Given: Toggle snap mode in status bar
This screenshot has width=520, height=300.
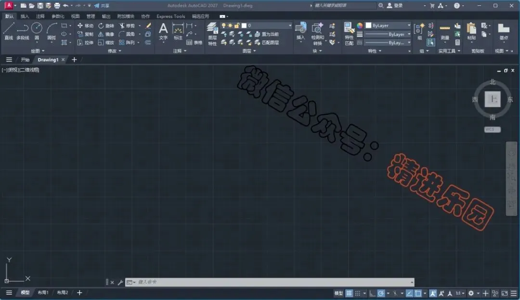Looking at the screenshot, I should (357, 293).
